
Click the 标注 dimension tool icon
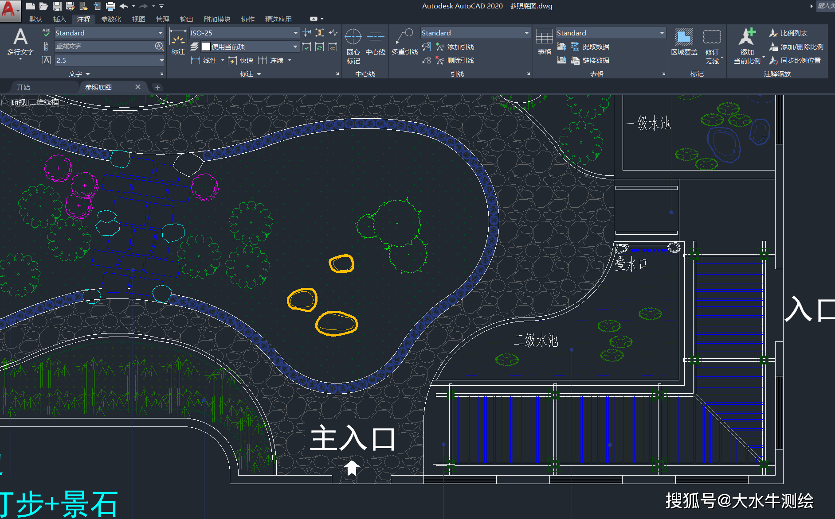coord(178,42)
